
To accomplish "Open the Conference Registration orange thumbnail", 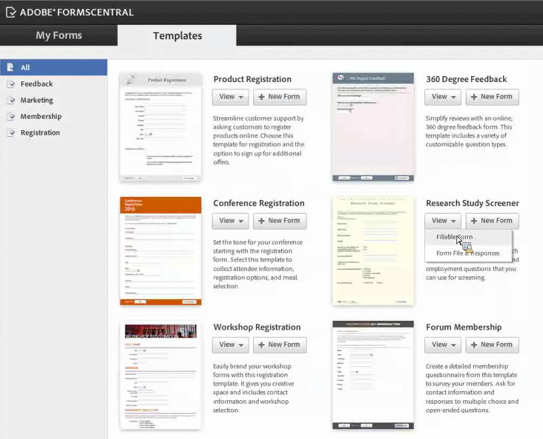I will (x=161, y=251).
